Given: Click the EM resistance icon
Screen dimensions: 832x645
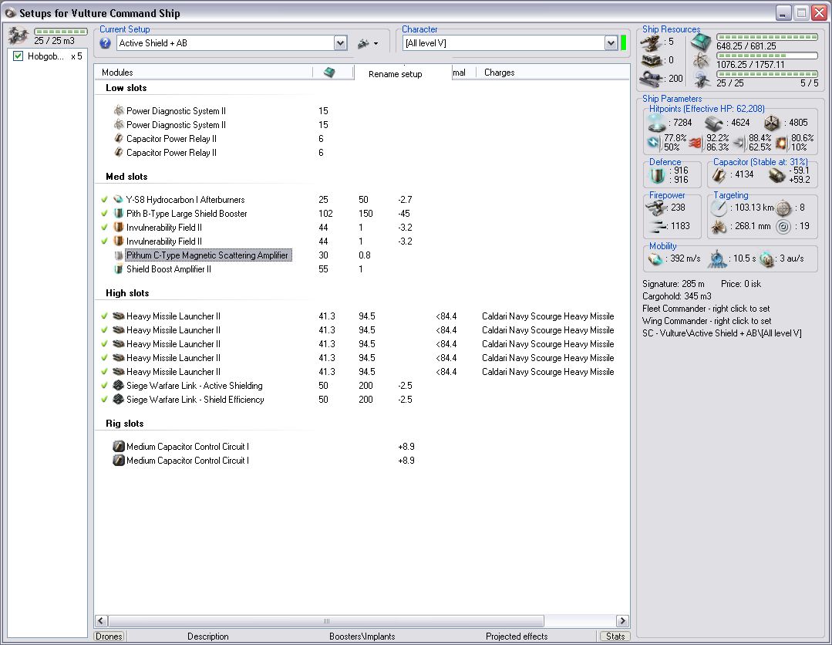Looking at the screenshot, I should click(654, 143).
